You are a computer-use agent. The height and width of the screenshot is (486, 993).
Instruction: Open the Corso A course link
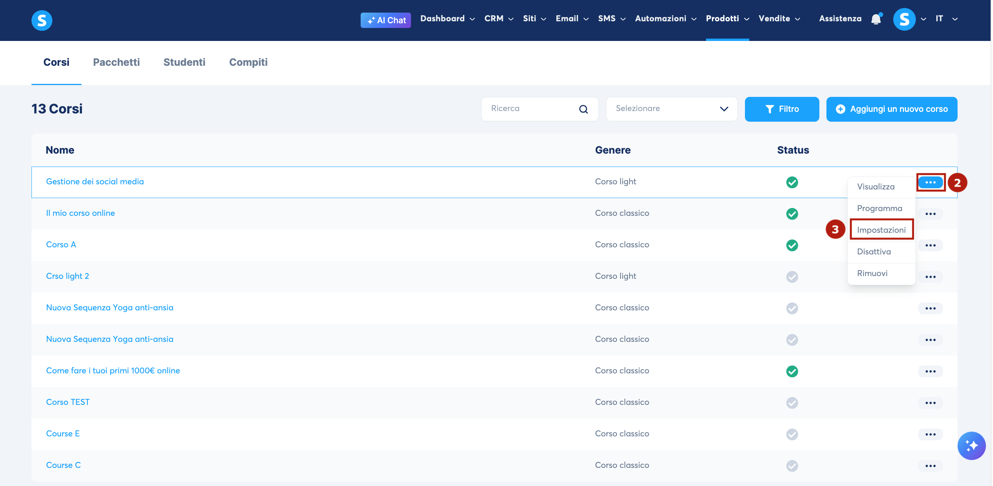click(61, 245)
